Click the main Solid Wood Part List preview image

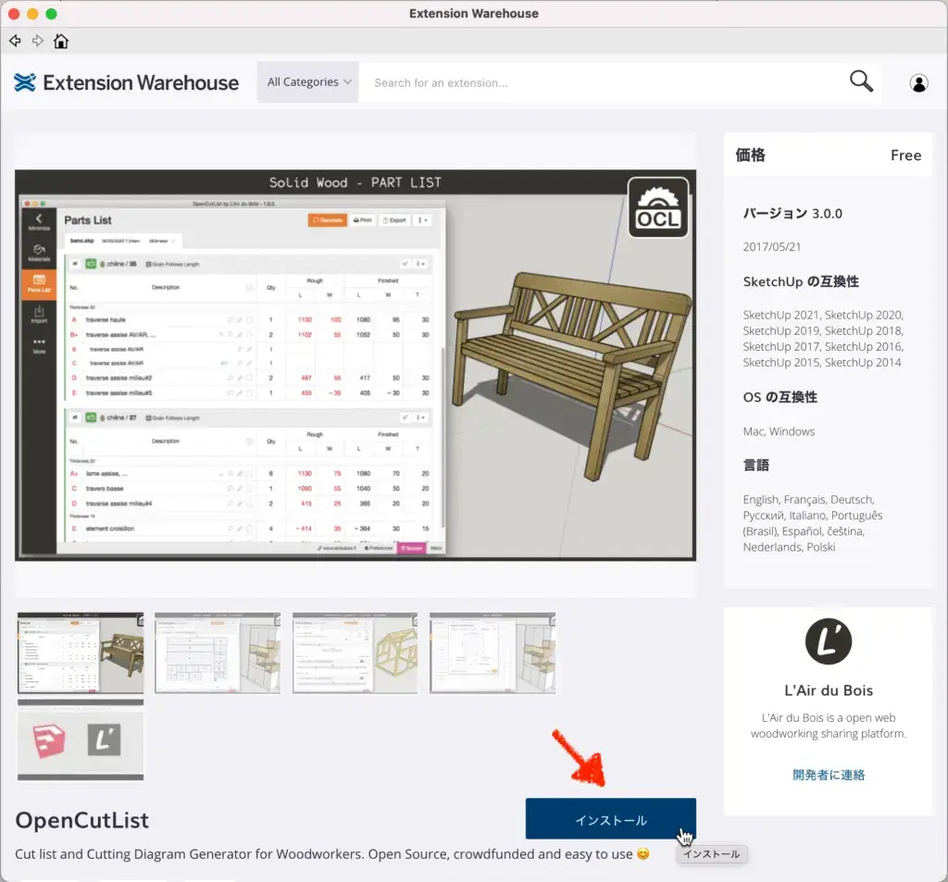coord(355,366)
